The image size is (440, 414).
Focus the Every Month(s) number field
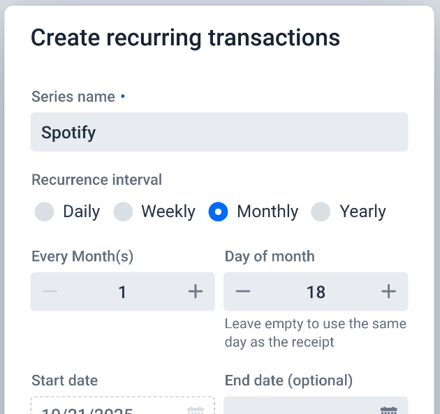pos(122,291)
